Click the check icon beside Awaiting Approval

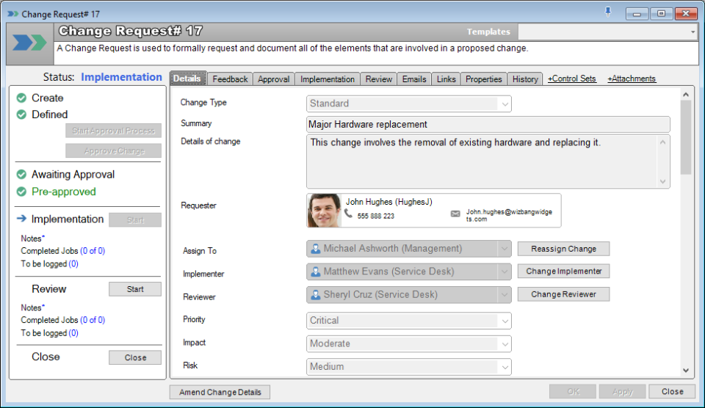click(21, 175)
